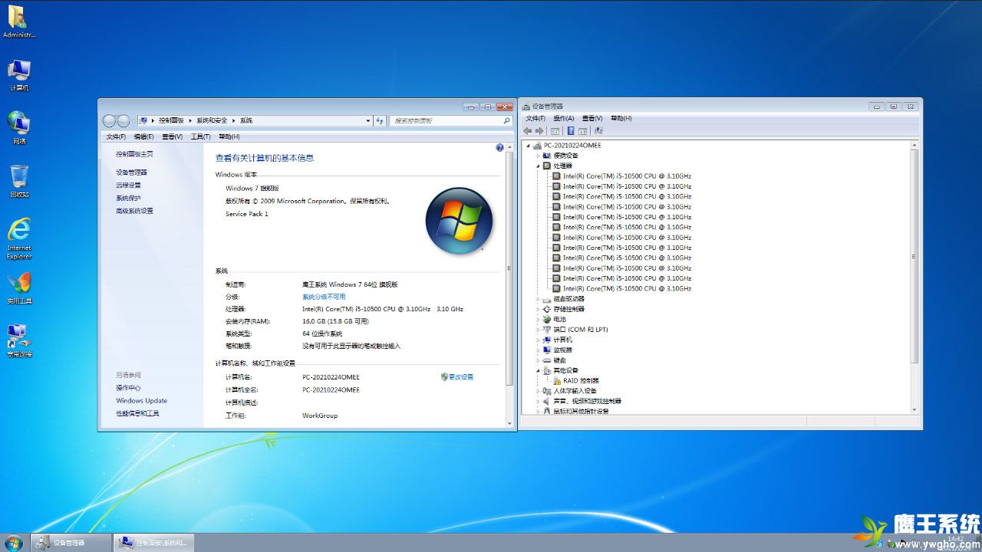The width and height of the screenshot is (982, 552).
Task: Open the 操作中心 link
Action: pyautogui.click(x=128, y=388)
